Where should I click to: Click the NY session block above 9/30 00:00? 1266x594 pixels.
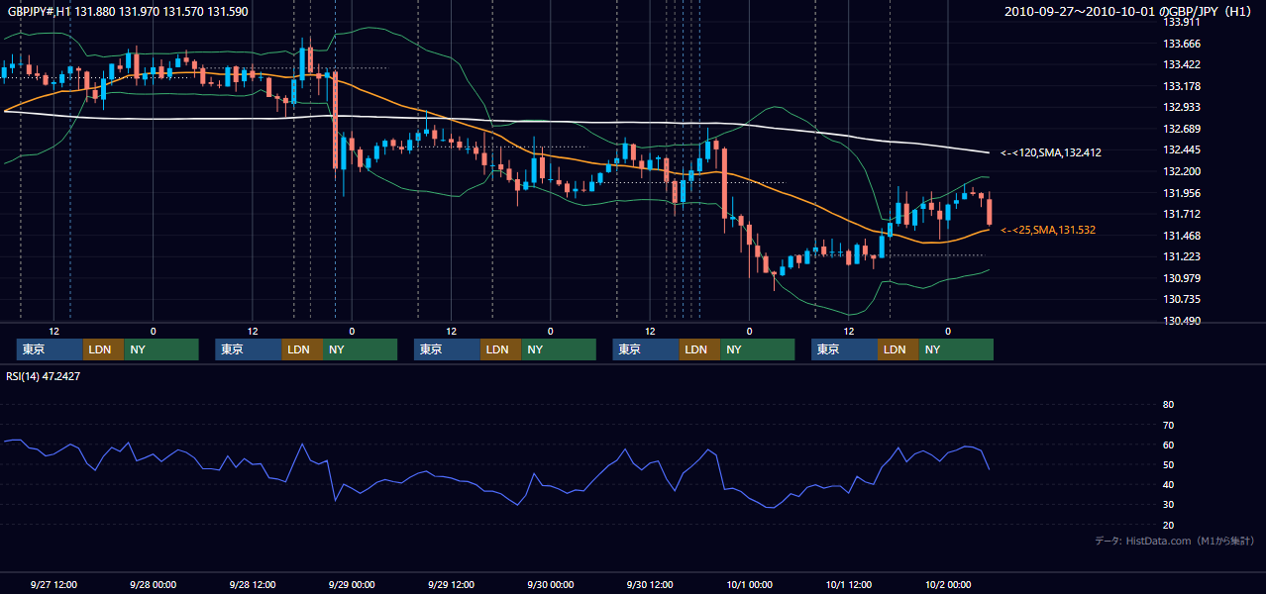[559, 349]
